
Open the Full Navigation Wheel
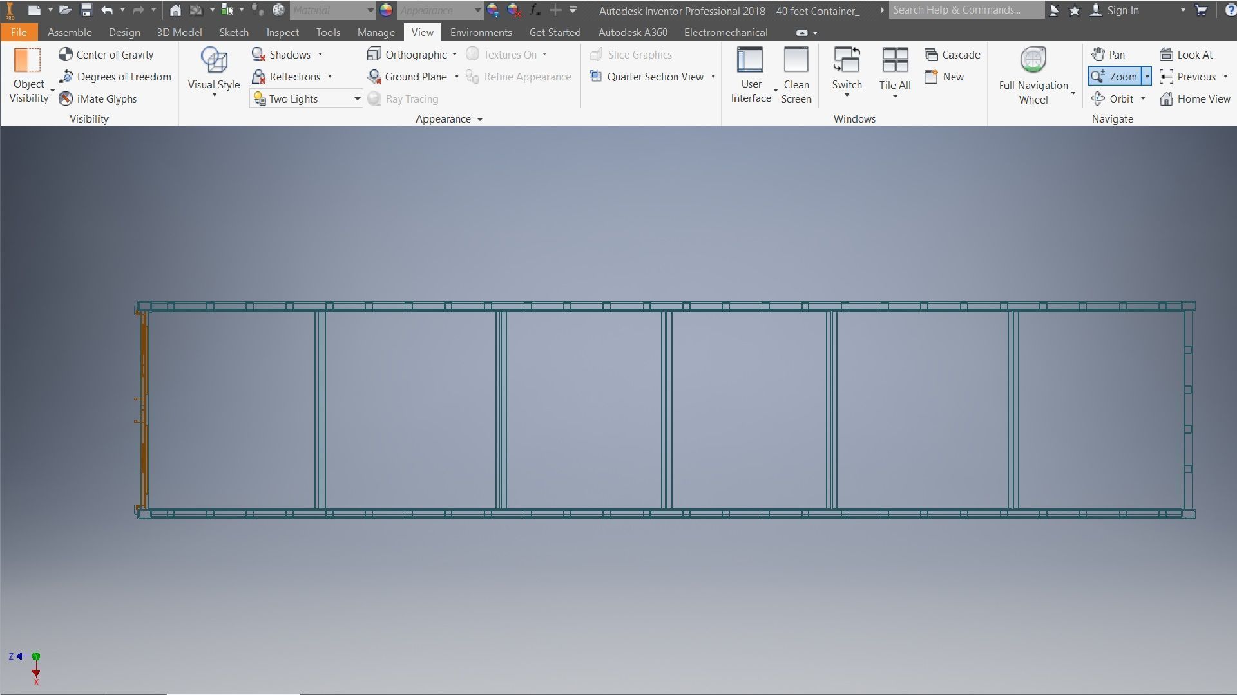1033,75
